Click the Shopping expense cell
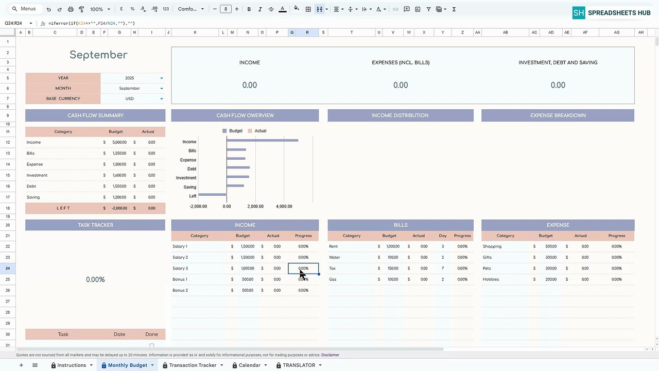This screenshot has width=659, height=371. click(505, 246)
